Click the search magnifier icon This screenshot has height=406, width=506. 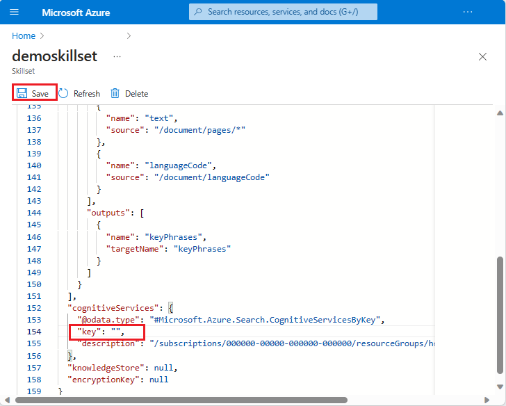(x=198, y=12)
